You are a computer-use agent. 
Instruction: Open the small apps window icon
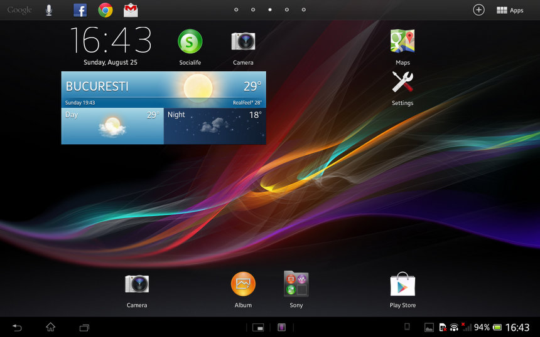[258, 328]
